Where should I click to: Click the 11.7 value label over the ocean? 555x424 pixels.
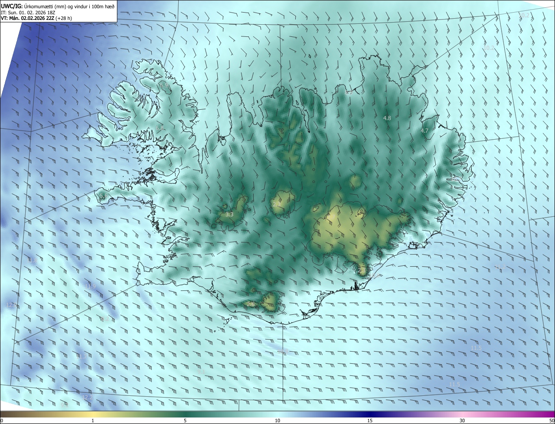point(82,356)
